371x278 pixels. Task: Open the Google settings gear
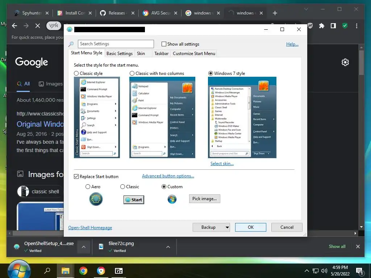click(345, 62)
